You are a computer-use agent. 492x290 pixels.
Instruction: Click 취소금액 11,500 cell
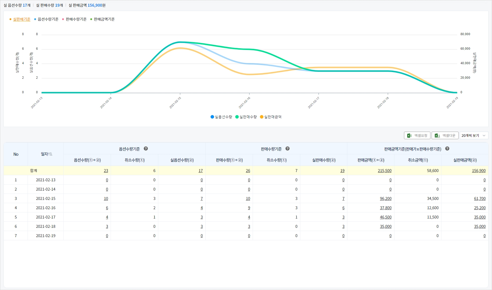418,217
